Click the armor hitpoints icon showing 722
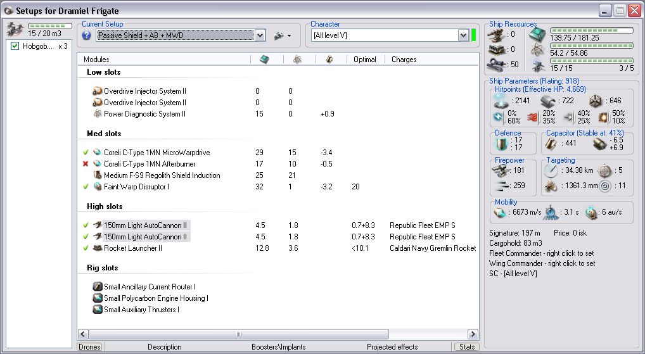The width and height of the screenshot is (645, 354). point(548,101)
